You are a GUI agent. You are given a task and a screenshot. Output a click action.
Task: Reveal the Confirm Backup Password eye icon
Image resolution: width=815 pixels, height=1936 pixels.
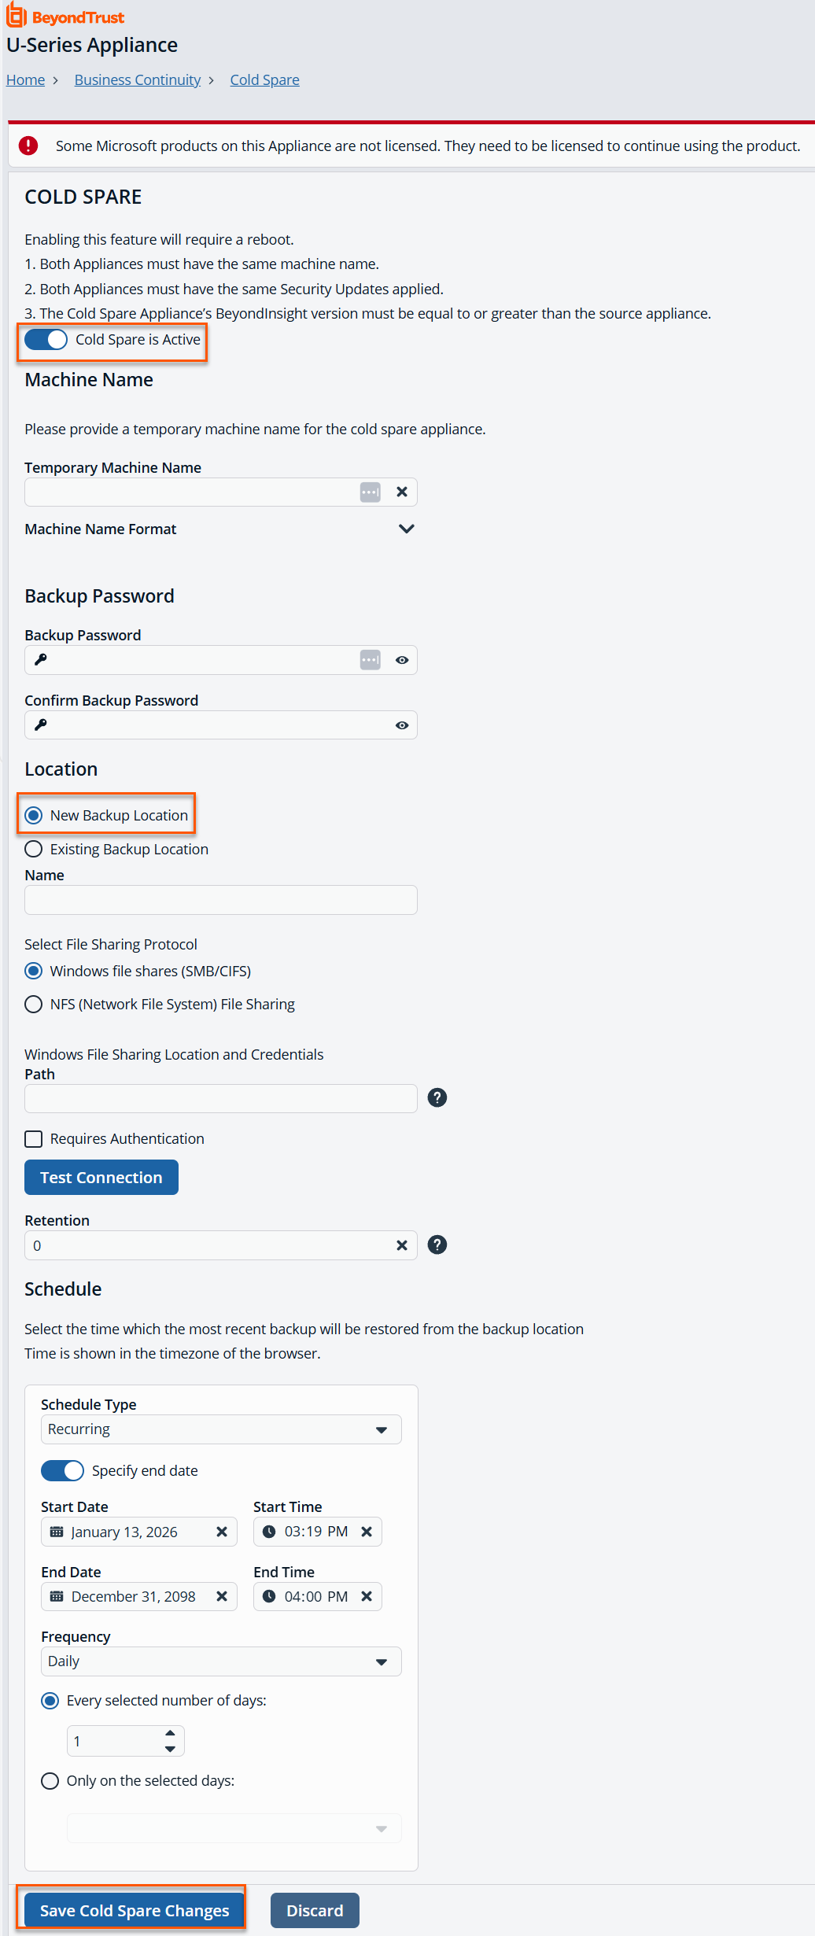pos(402,725)
